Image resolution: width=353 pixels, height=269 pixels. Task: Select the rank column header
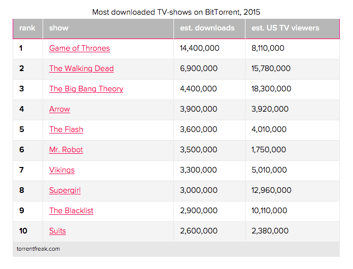coord(27,28)
